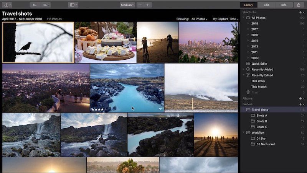Click the import photos icon

[7, 5]
